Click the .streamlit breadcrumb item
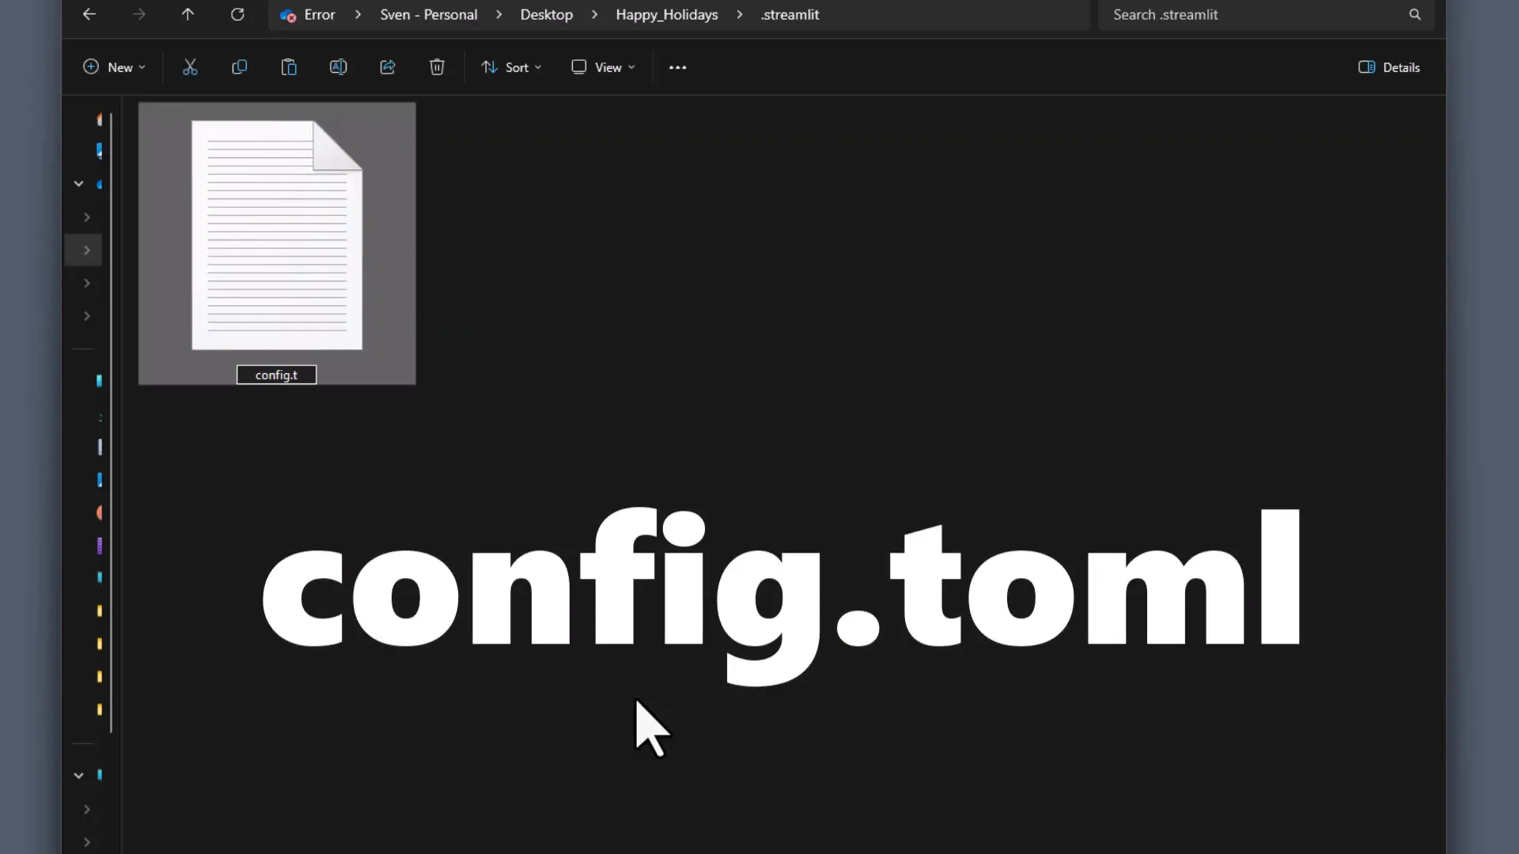 point(790,14)
